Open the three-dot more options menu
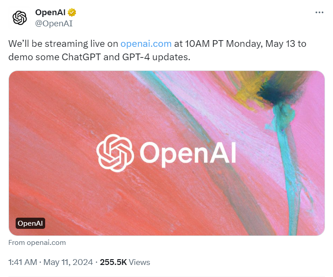This screenshot has height=277, width=333. (x=319, y=12)
